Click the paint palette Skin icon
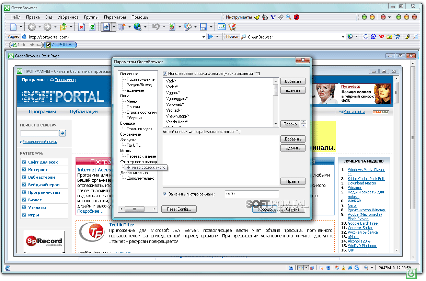Screen dimensions: 426x281 coord(188,27)
